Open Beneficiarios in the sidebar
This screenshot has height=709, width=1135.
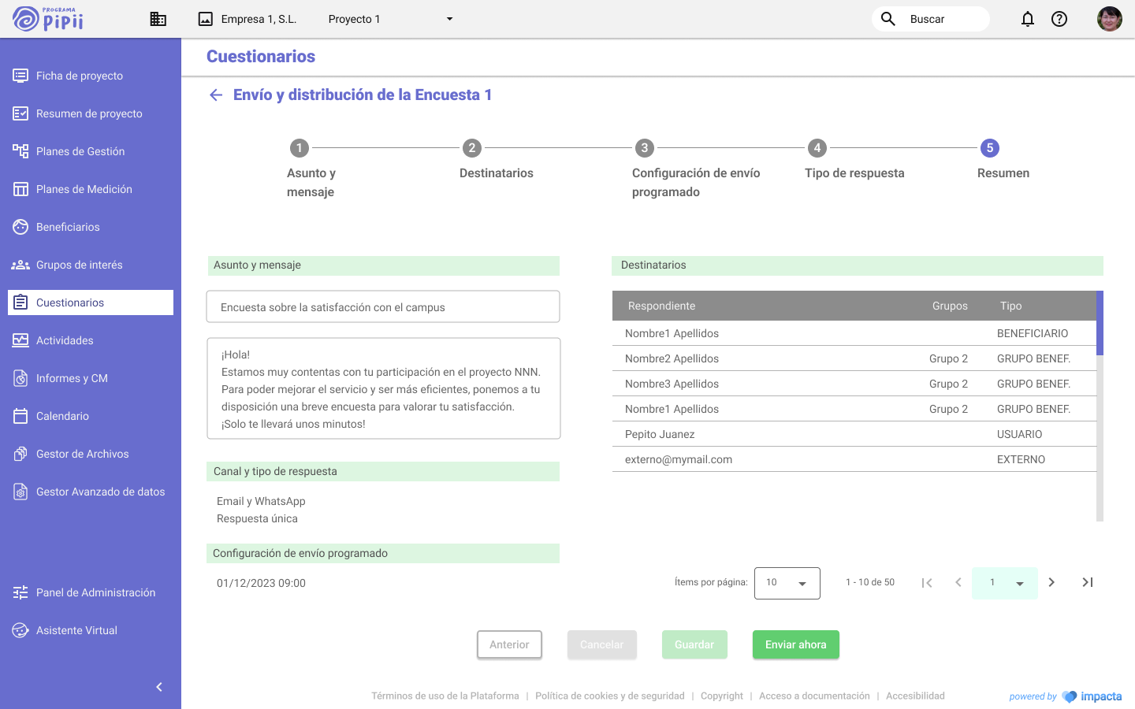pos(68,227)
